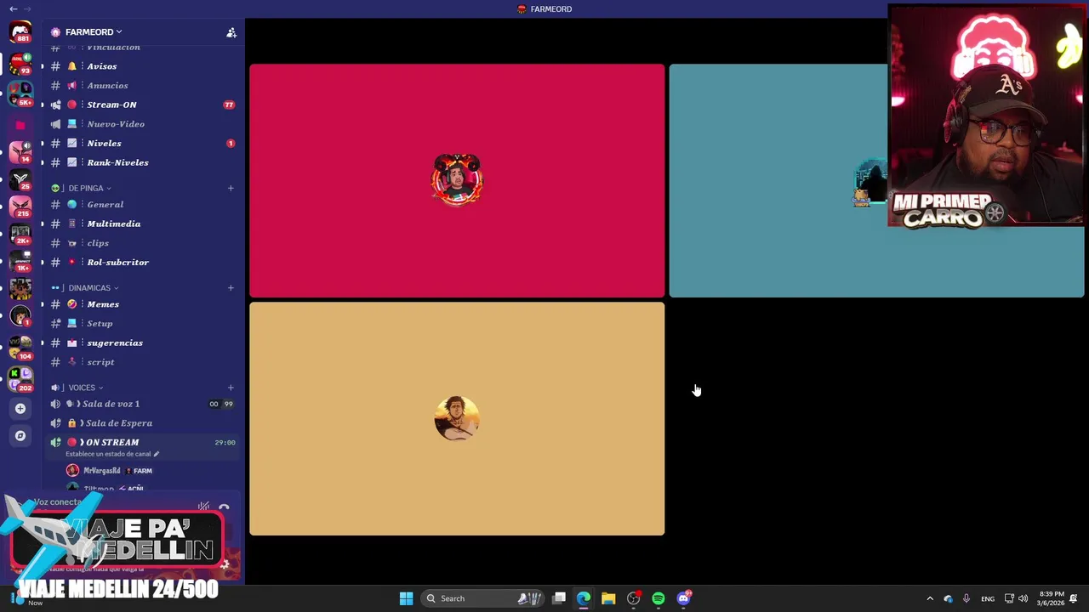Viewport: 1089px width, 612px height.
Task: Open the Setup channel
Action: coord(142,324)
